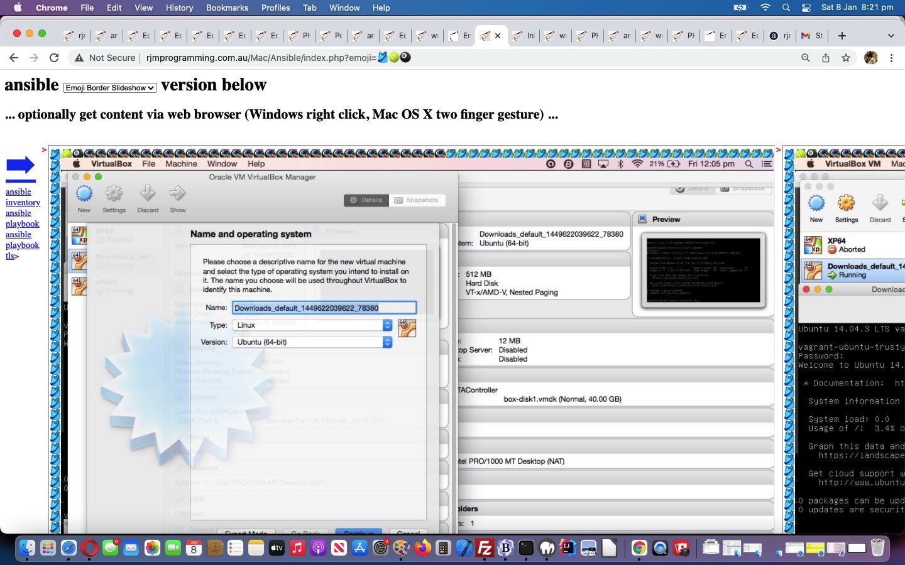The image size is (905, 565).
Task: Open macOS Control Center in the menu bar
Action: pos(806,8)
